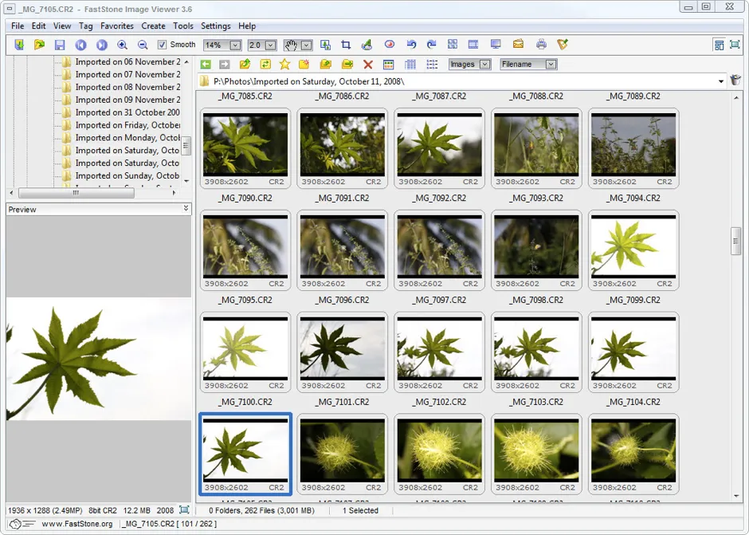This screenshot has height=535, width=749.
Task: Click the Print icon in toolbar
Action: (x=541, y=45)
